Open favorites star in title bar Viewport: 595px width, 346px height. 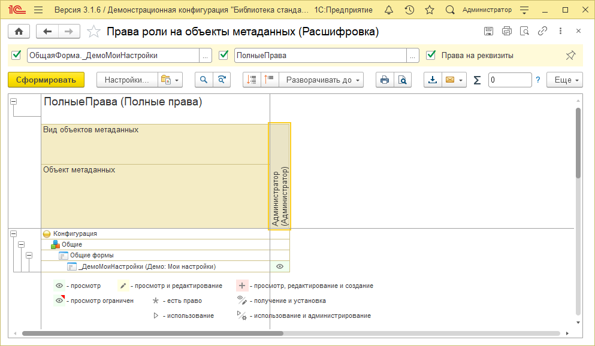(430, 10)
